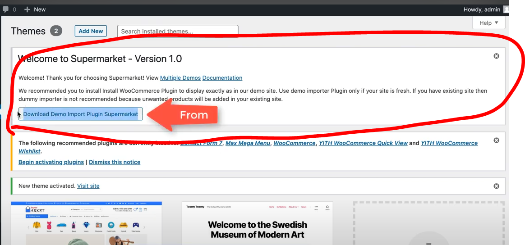The image size is (525, 245).
Task: Click admin avatar icon in top bar
Action: (x=506, y=10)
